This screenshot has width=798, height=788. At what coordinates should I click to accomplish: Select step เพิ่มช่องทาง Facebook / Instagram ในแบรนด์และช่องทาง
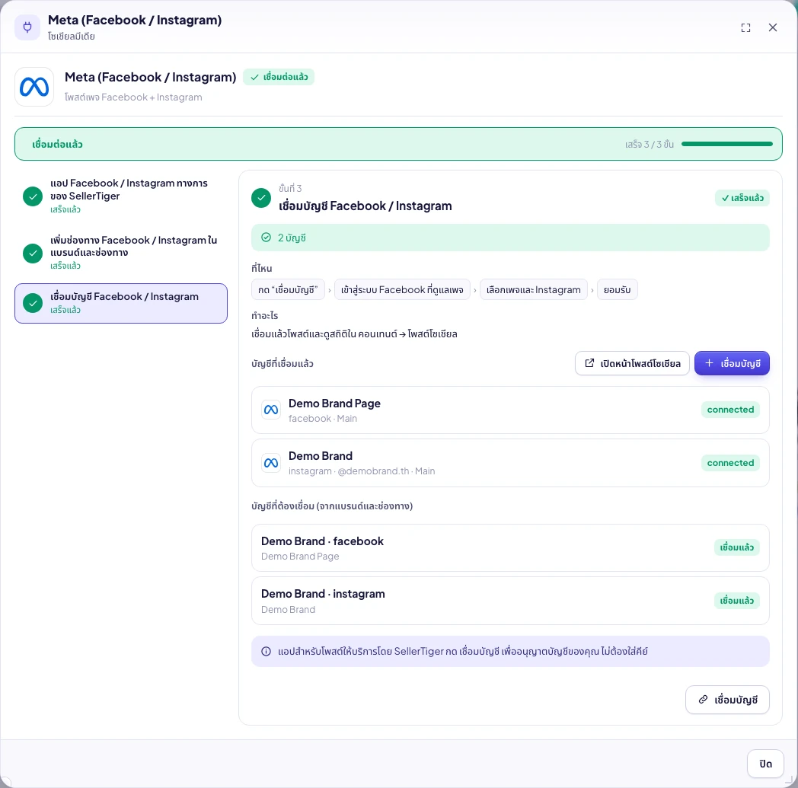point(121,252)
